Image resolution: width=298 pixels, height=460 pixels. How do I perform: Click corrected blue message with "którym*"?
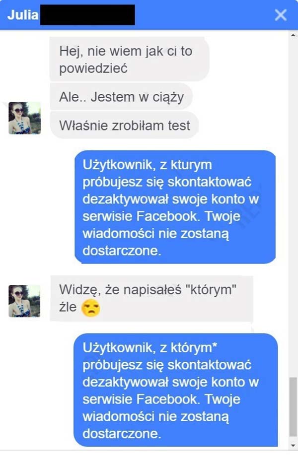point(175,390)
